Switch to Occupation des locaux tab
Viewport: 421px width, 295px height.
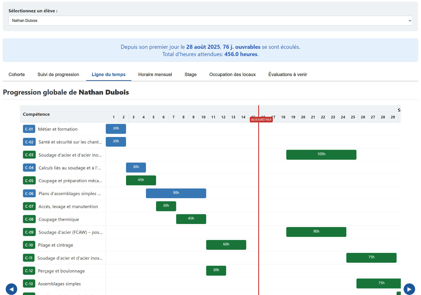232,74
